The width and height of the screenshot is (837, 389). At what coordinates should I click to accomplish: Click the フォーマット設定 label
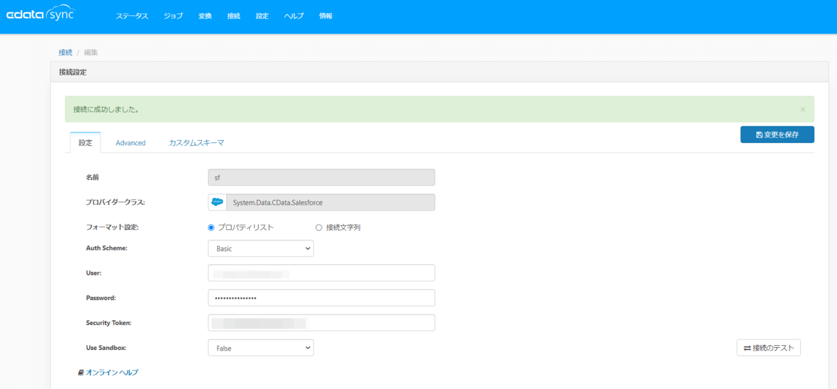[x=112, y=227]
